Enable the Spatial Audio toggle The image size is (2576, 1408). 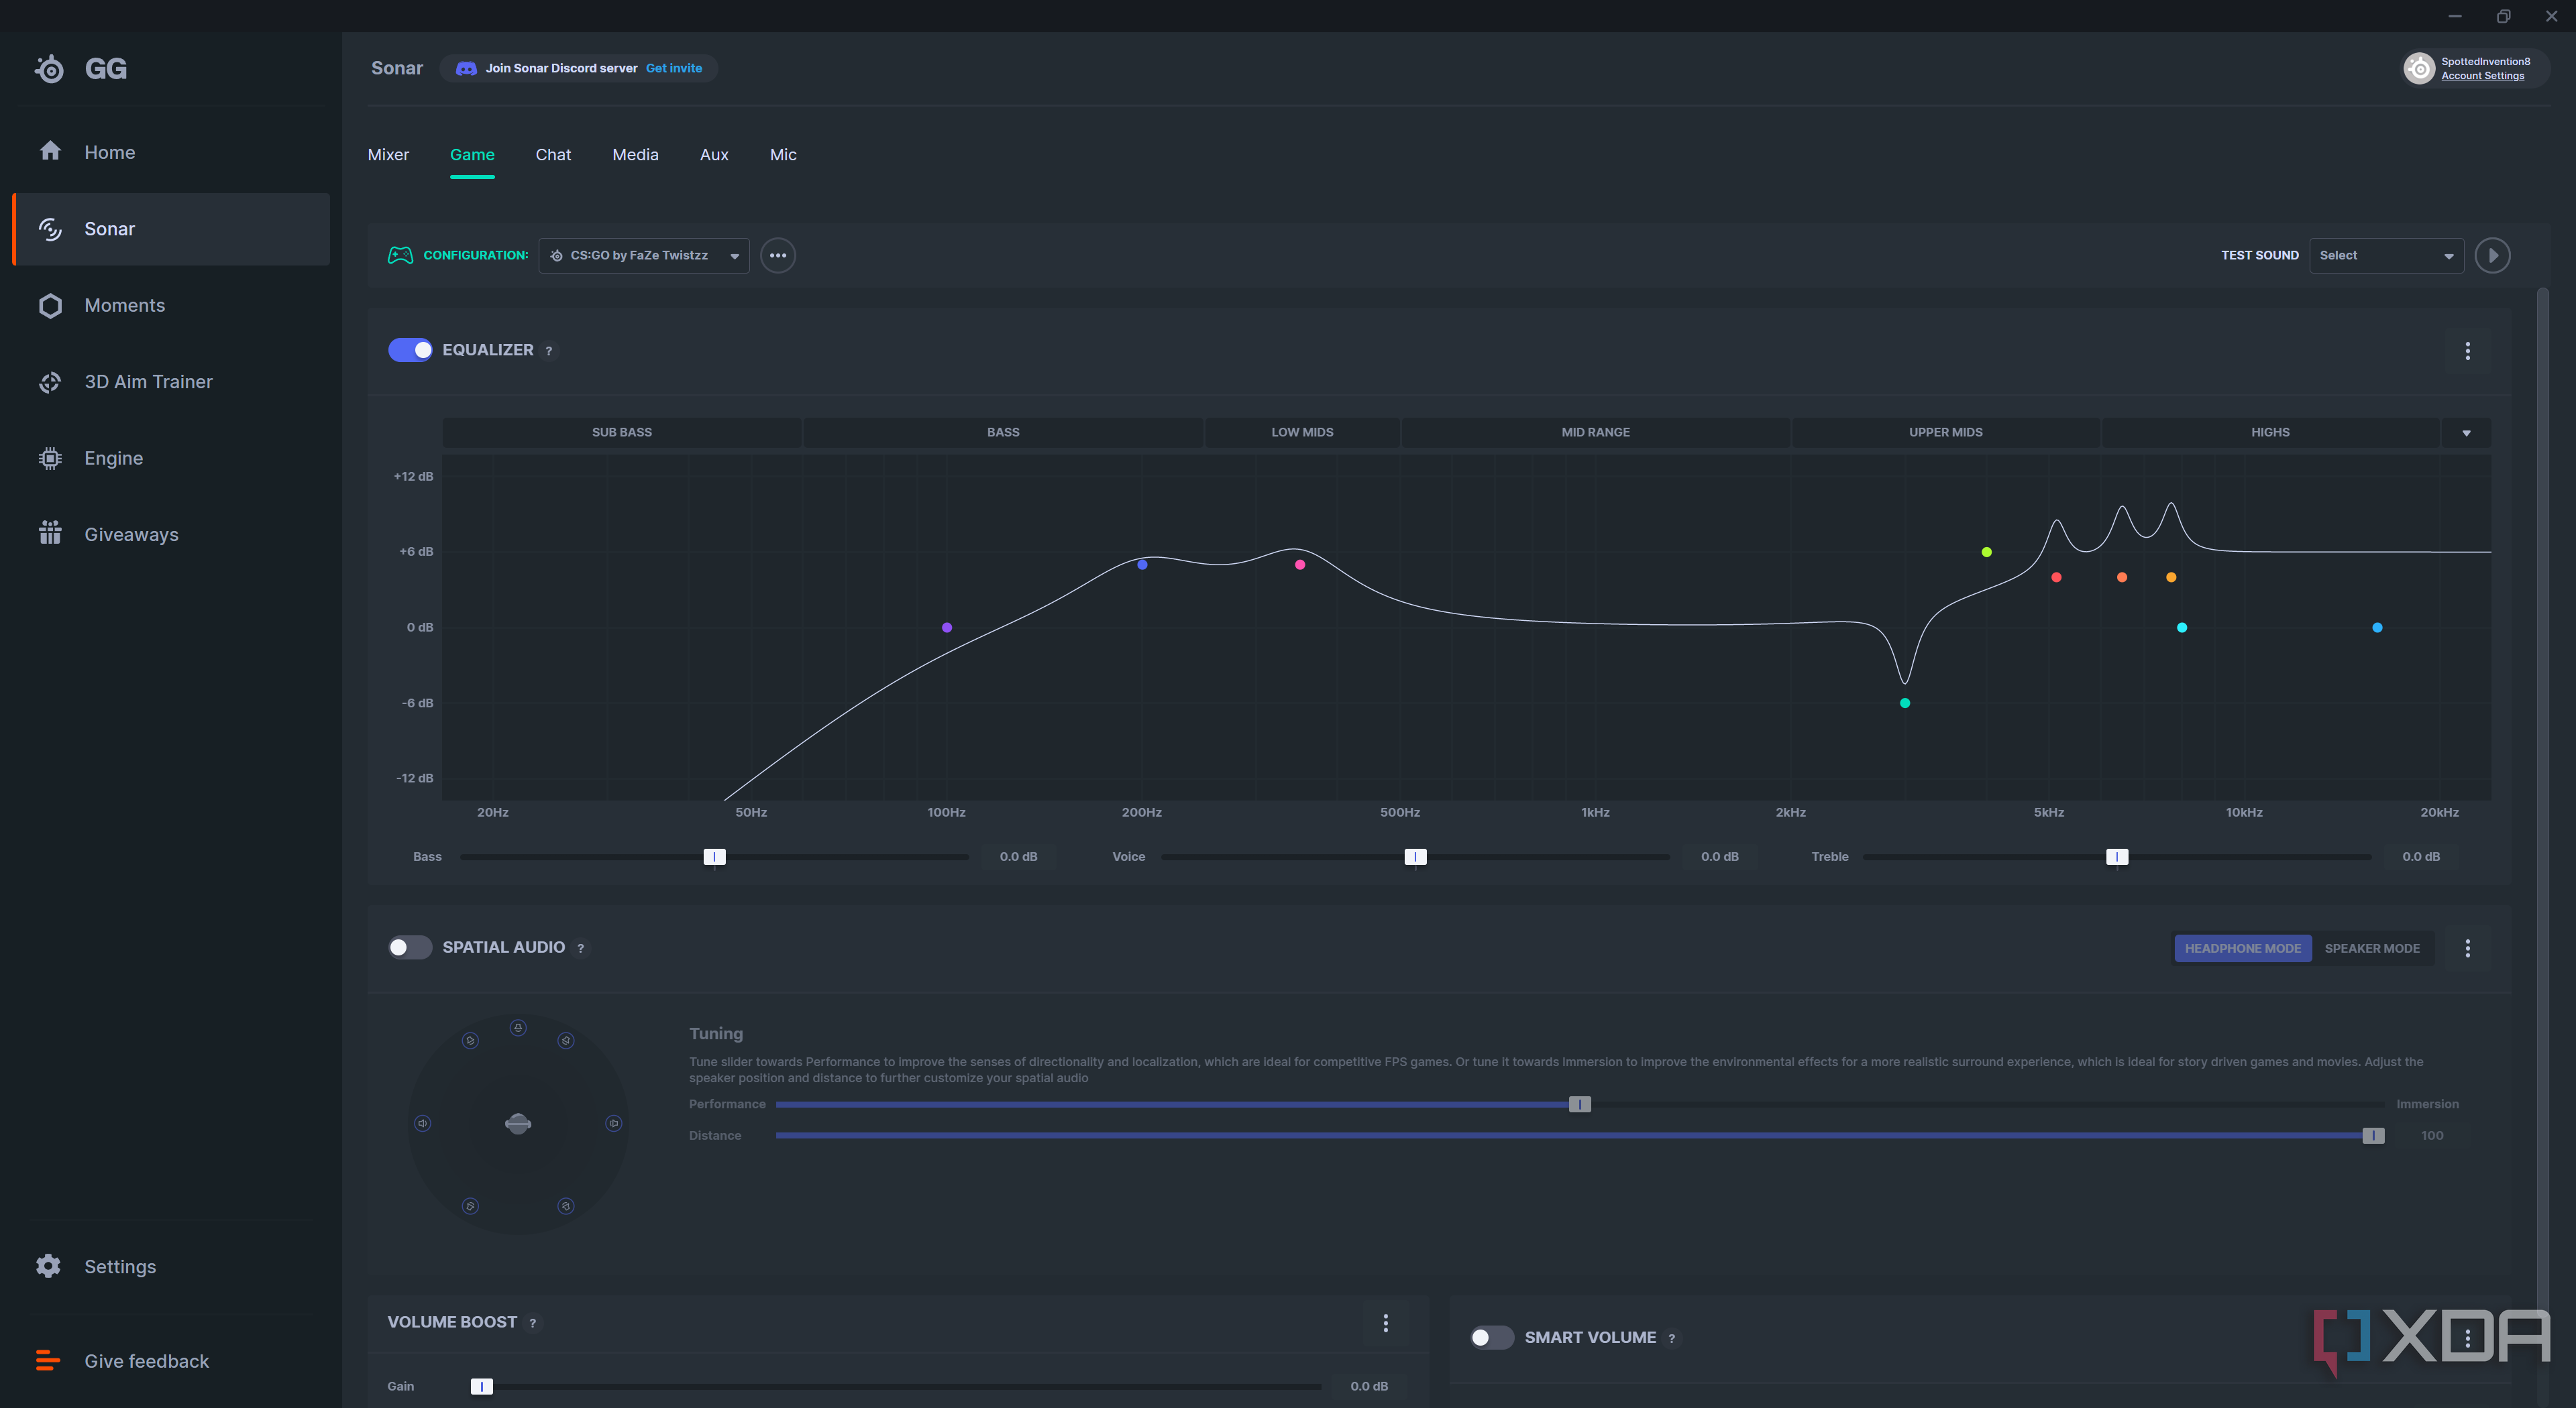[410, 947]
